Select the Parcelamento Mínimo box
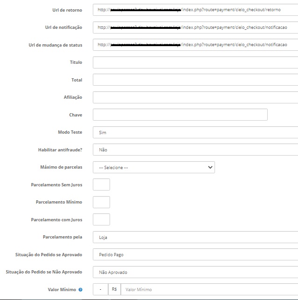 point(102,202)
